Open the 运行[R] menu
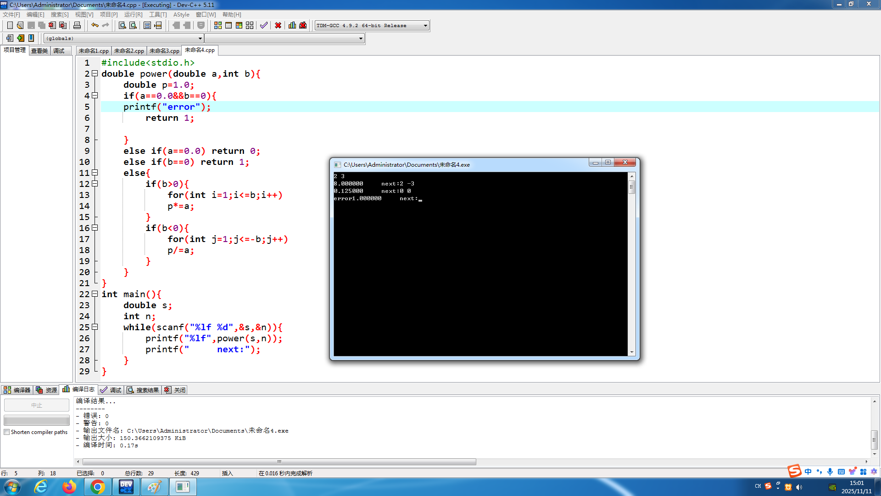This screenshot has height=496, width=881. click(x=133, y=15)
